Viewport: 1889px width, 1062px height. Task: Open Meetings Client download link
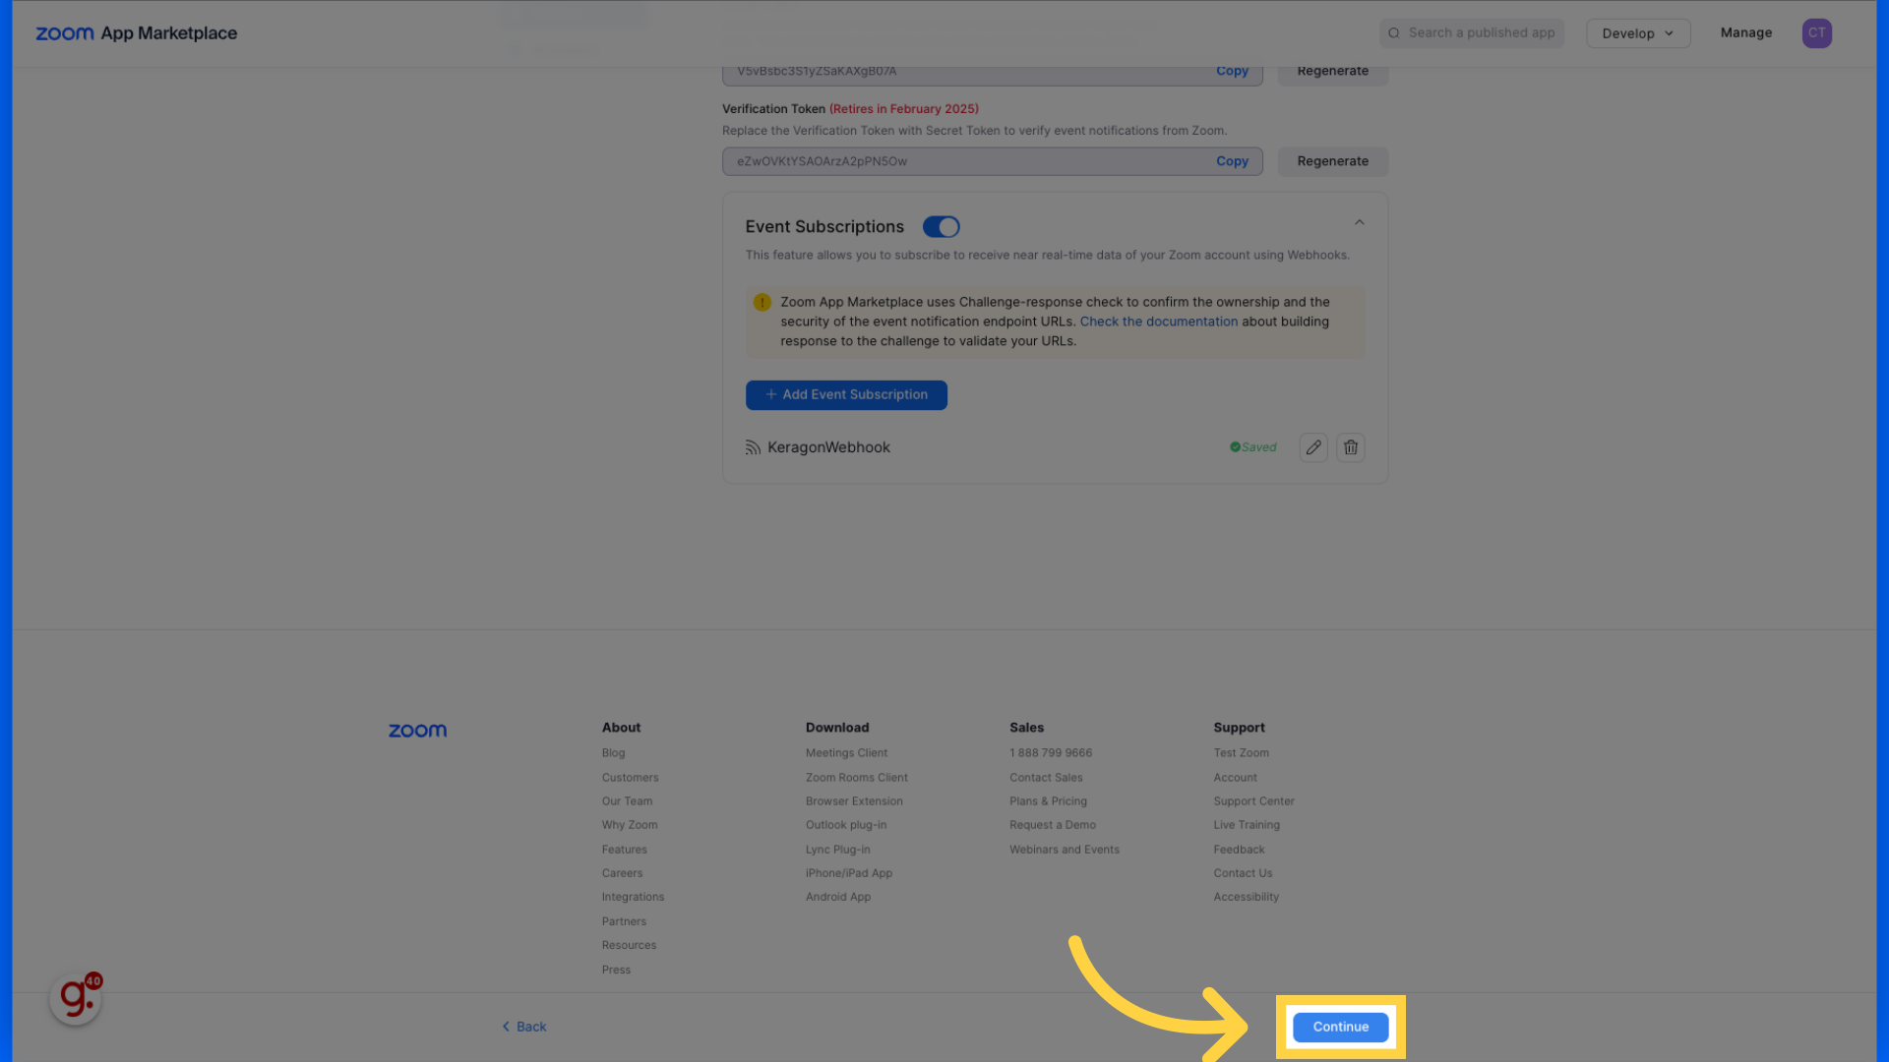click(846, 753)
